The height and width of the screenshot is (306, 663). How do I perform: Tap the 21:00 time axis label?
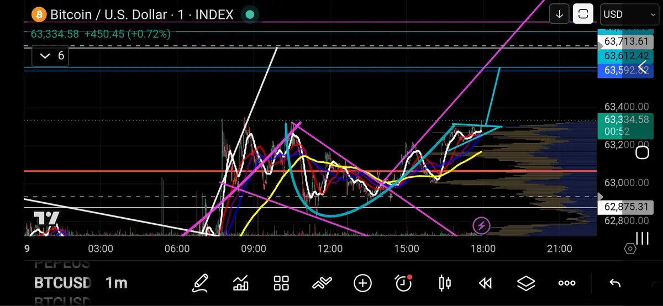pos(559,249)
